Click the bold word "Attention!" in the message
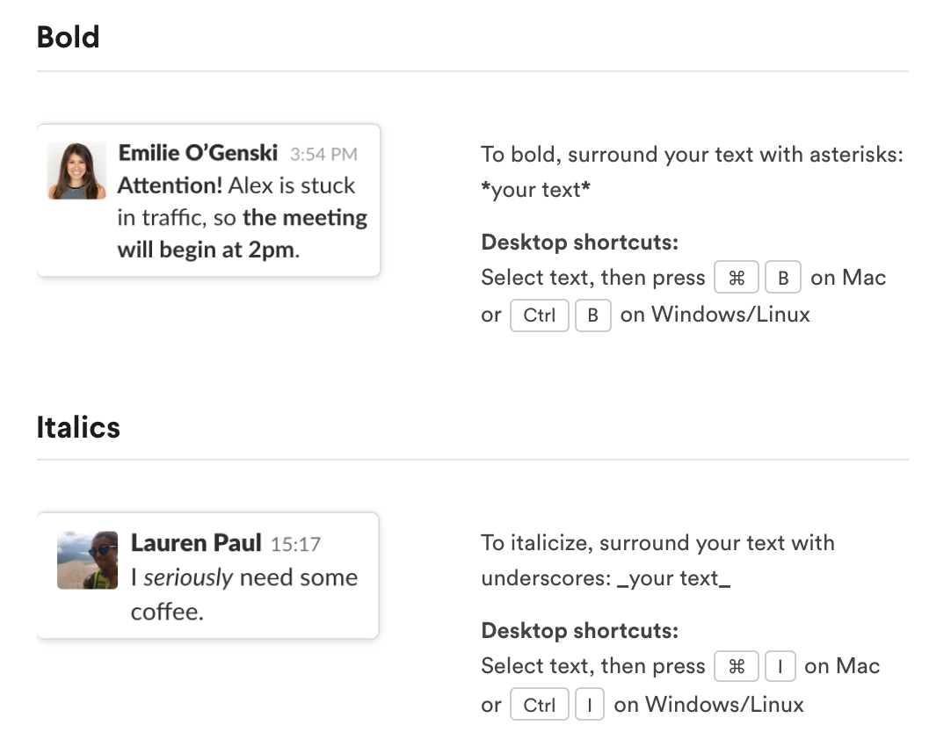This screenshot has width=951, height=747. [x=170, y=186]
